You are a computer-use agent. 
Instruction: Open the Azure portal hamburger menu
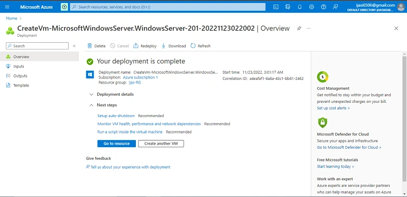click(x=7, y=7)
